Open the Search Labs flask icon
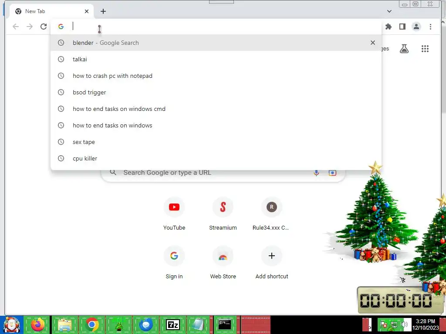The image size is (446, 334). [404, 49]
